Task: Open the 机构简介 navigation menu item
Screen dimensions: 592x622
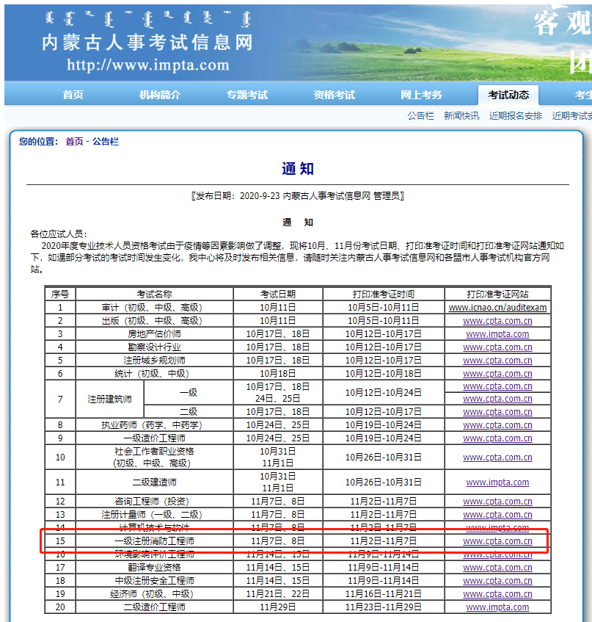Action: (x=160, y=94)
